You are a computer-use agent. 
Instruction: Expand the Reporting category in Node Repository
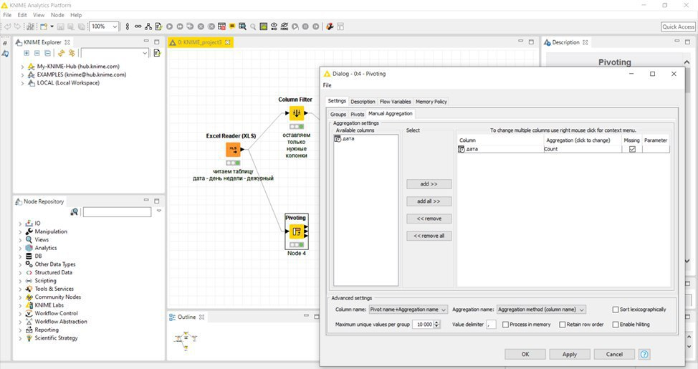point(20,330)
